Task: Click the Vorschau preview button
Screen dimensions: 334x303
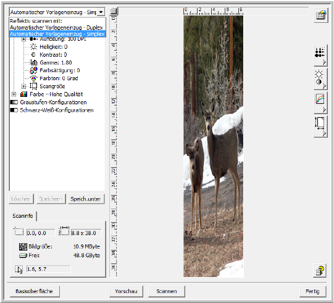Action: coord(127,291)
